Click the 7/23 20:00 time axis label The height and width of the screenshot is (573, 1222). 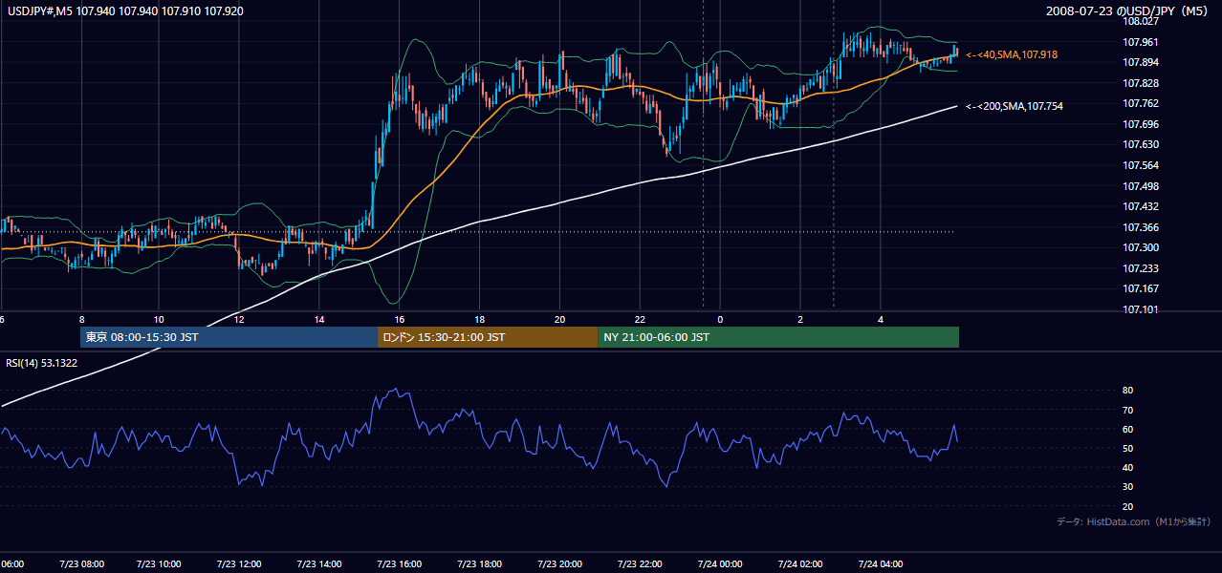558,564
